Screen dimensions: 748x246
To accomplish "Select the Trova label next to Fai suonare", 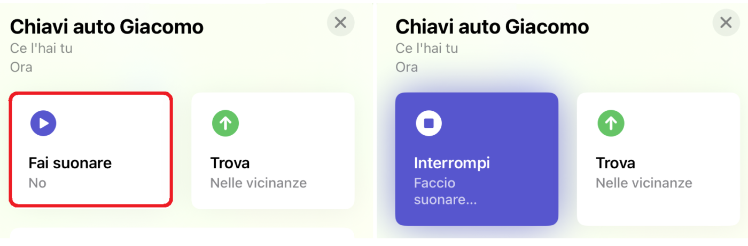I will tap(230, 163).
